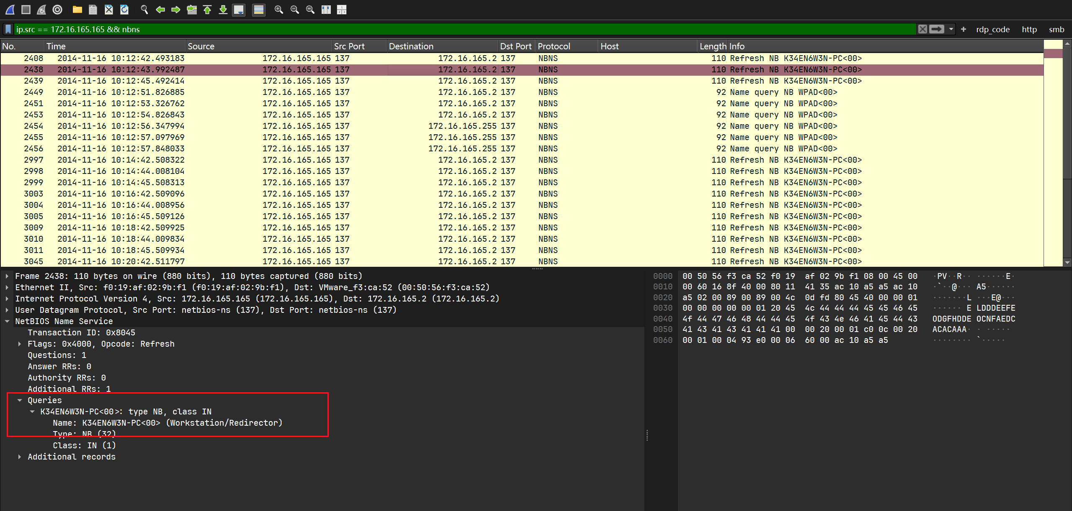Collapse the NetBIOS Name Service tree
Image resolution: width=1072 pixels, height=511 pixels.
pyautogui.click(x=7, y=321)
